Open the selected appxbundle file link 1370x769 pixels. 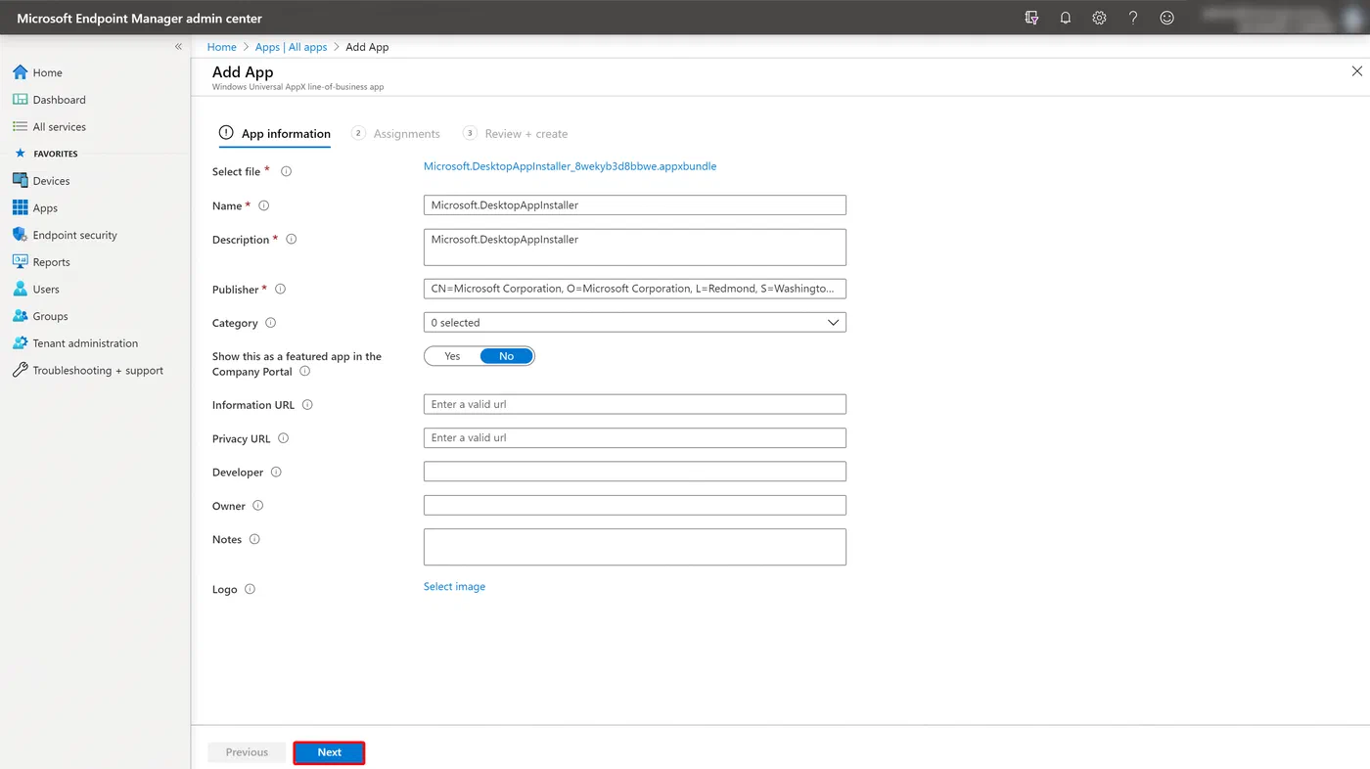point(571,166)
